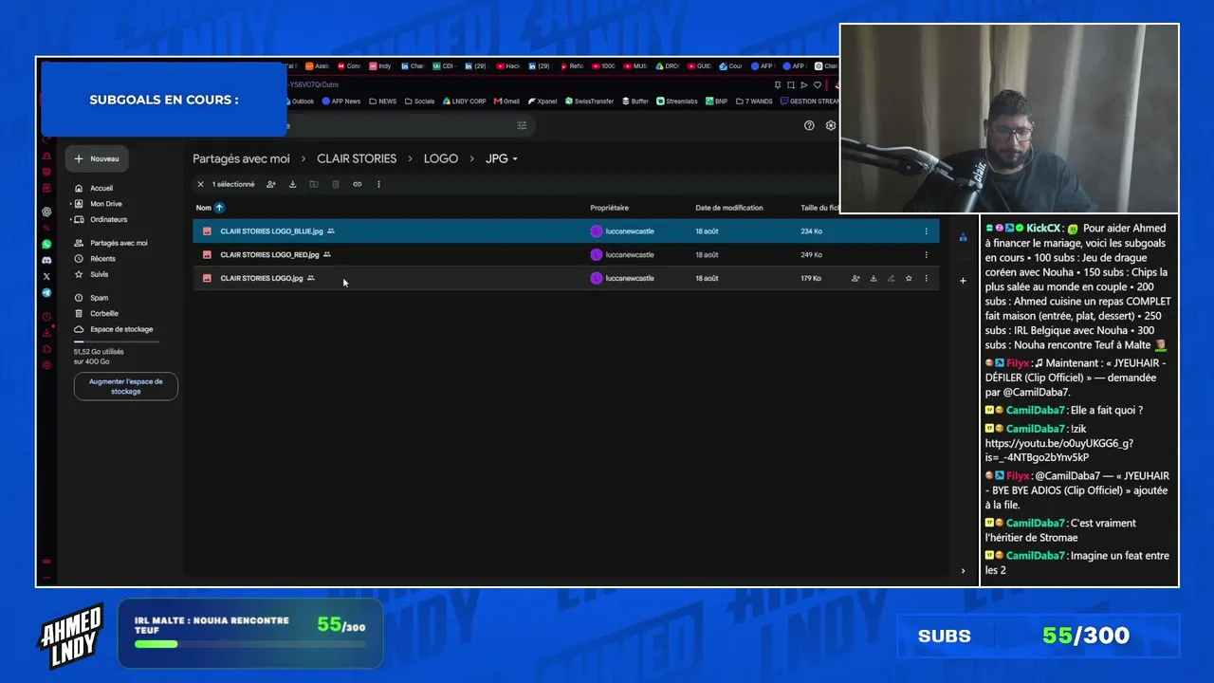Go to Partagés avec moi breadcrumb
The height and width of the screenshot is (683, 1214).
point(241,158)
